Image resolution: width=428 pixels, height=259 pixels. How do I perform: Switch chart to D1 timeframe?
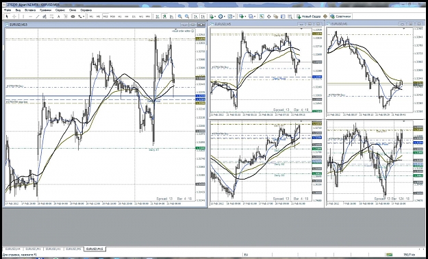134,16
